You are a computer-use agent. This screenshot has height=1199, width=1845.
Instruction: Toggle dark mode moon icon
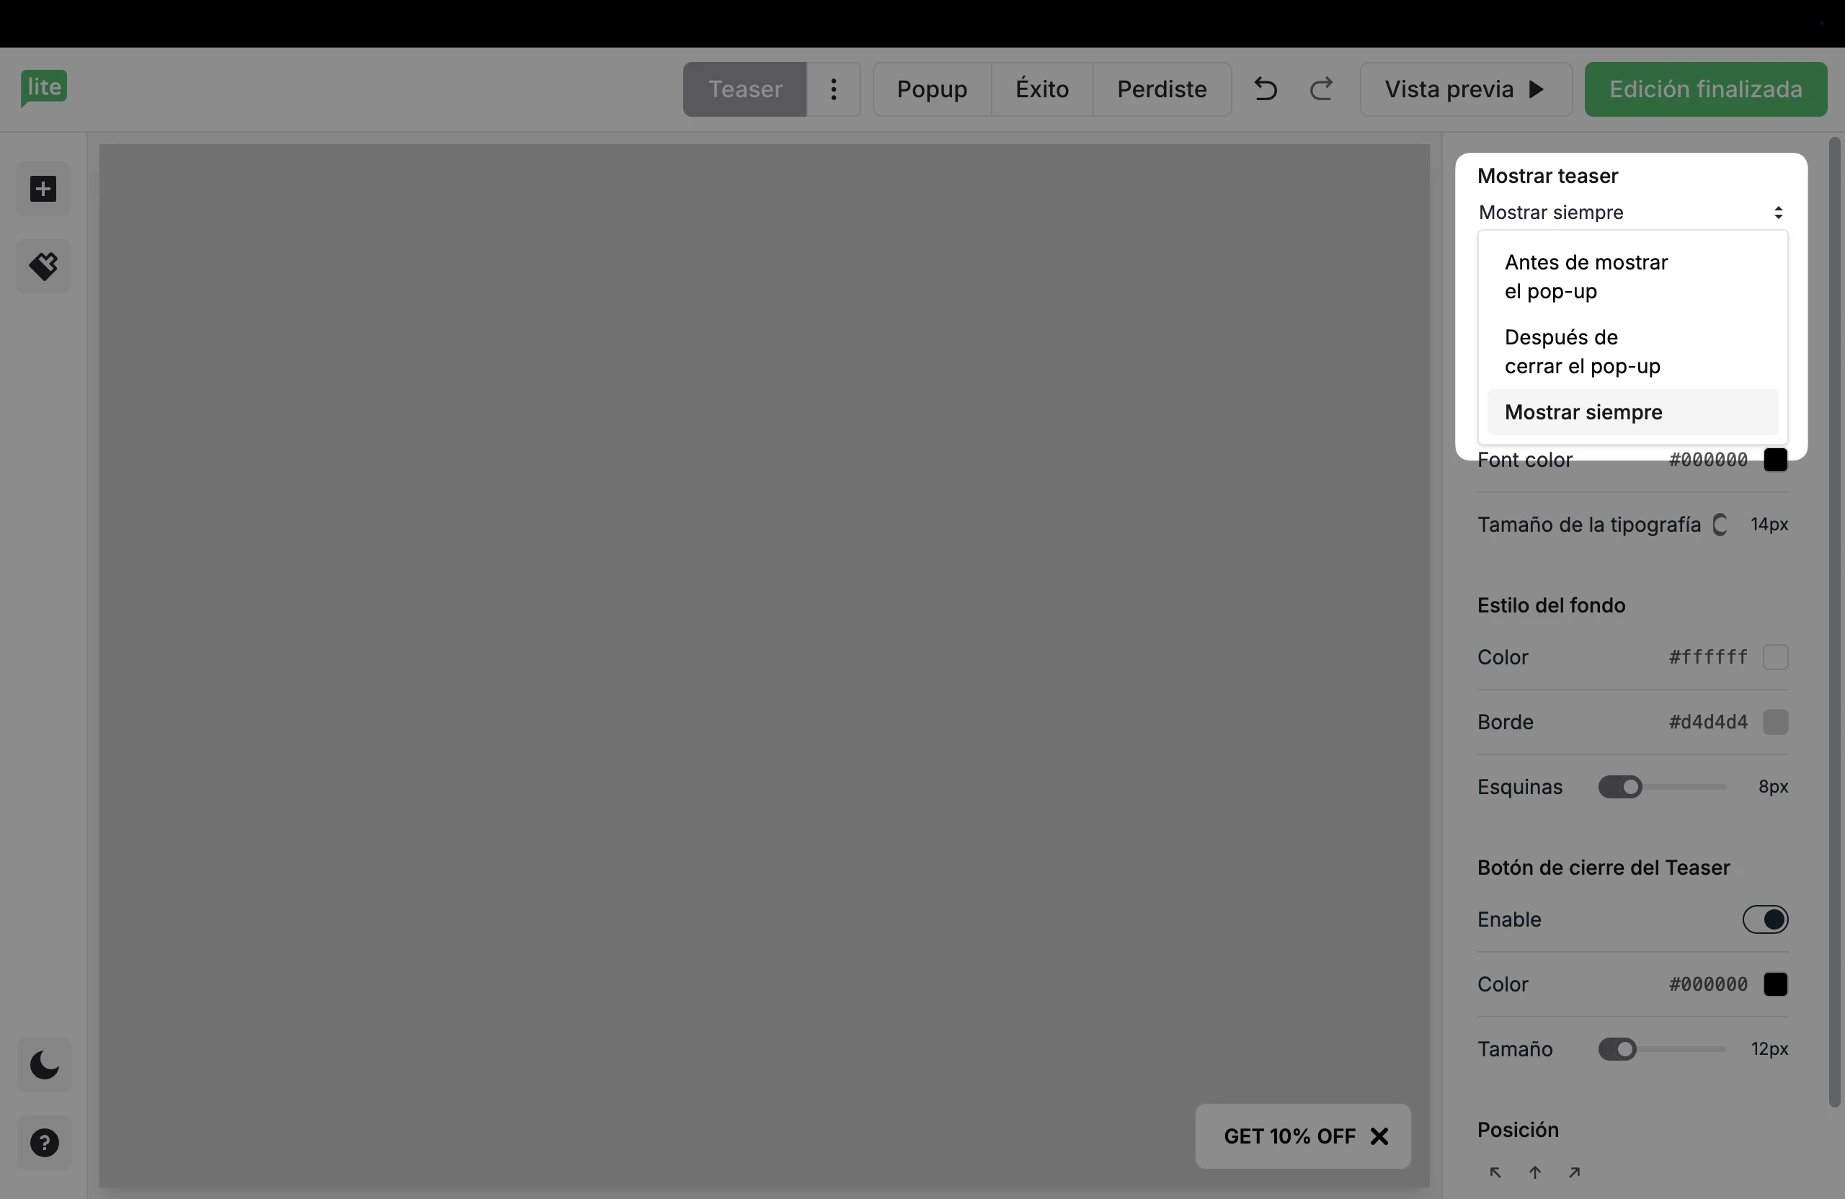click(x=44, y=1065)
